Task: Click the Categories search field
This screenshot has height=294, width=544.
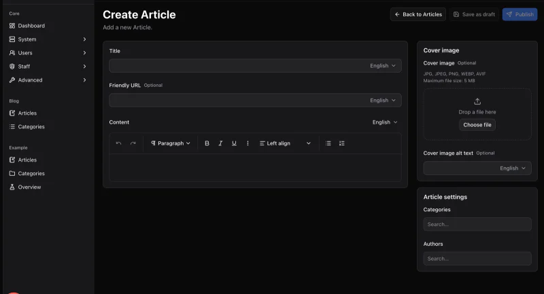Action: pos(477,224)
